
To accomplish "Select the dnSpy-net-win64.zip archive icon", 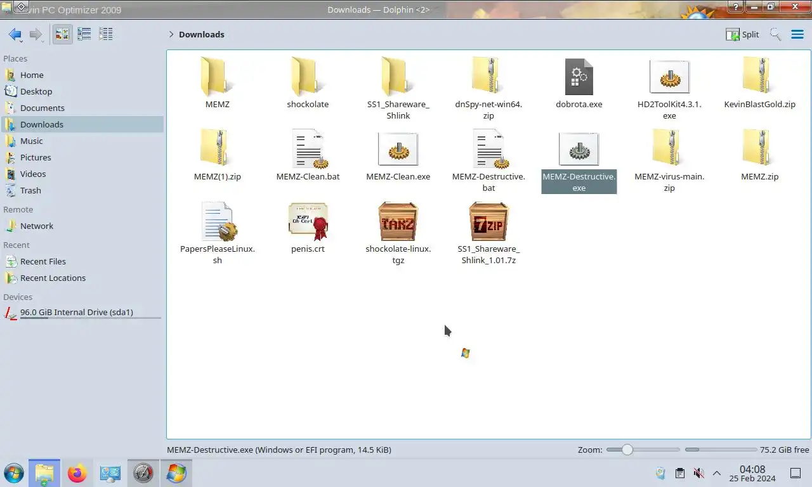I will pyautogui.click(x=488, y=76).
